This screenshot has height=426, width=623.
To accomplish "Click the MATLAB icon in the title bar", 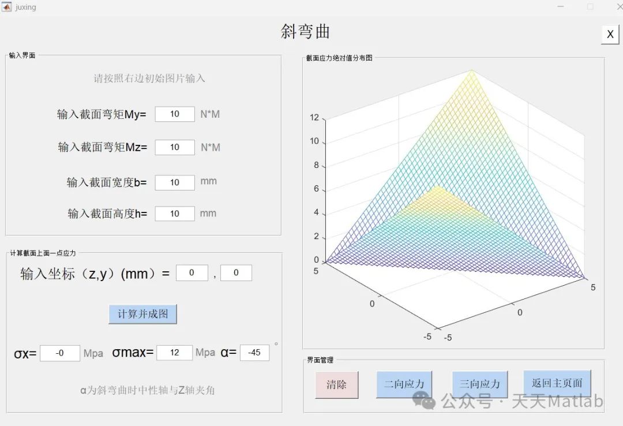I will click(x=7, y=7).
